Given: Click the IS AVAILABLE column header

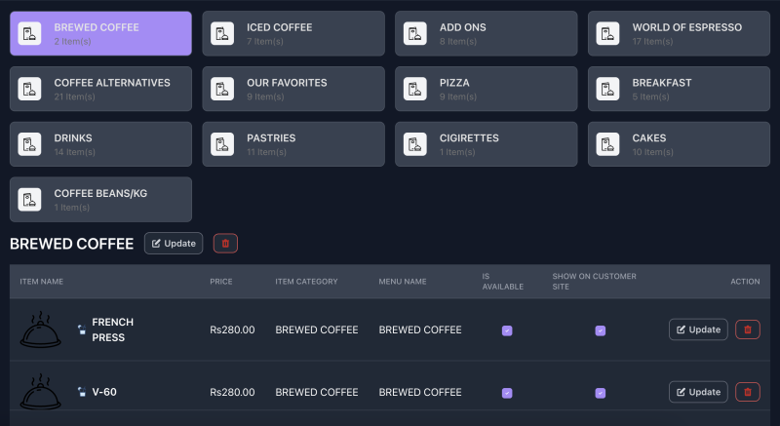Looking at the screenshot, I should pyautogui.click(x=502, y=282).
